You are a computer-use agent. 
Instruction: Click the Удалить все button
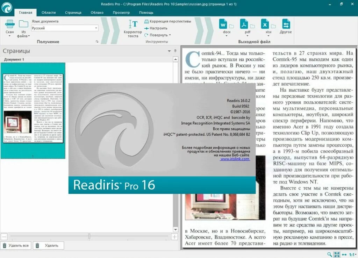click(x=16, y=245)
